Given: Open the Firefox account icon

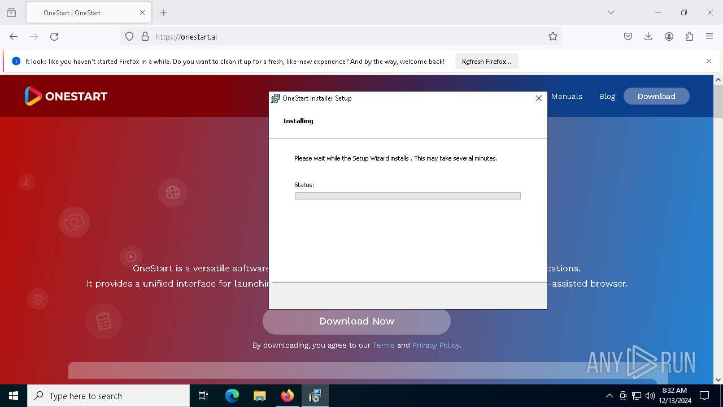Looking at the screenshot, I should coord(669,36).
